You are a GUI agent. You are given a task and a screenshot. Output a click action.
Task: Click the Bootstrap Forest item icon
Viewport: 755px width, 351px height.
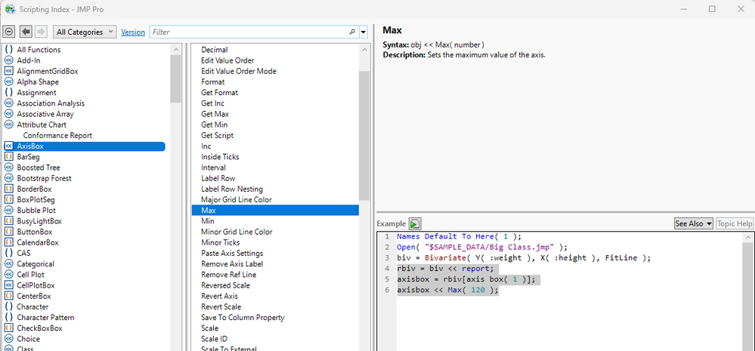(8, 178)
